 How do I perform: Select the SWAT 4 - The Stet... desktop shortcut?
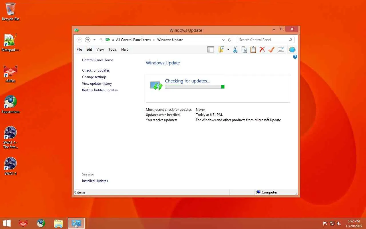(x=11, y=138)
